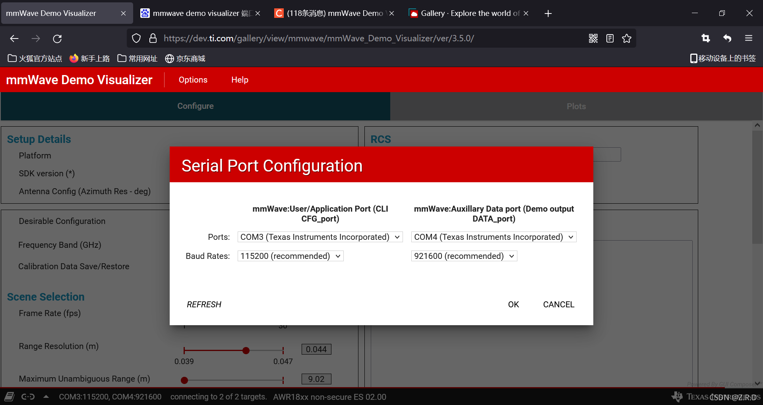Bookmark this page with star icon
The width and height of the screenshot is (763, 405).
click(627, 39)
